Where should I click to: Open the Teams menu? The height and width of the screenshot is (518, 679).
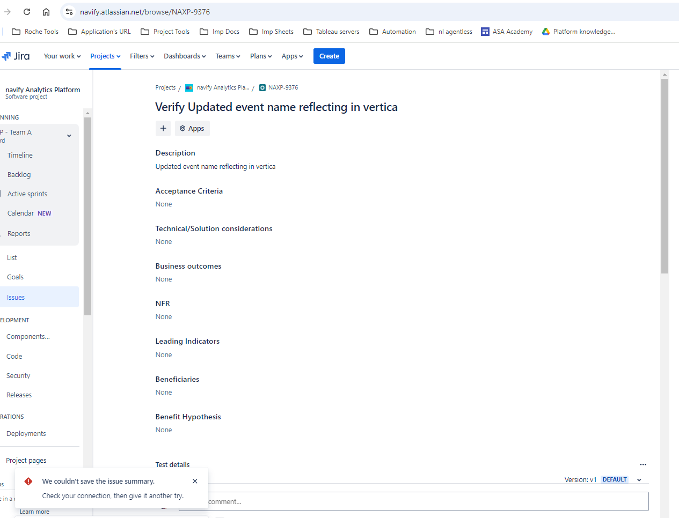pyautogui.click(x=227, y=56)
